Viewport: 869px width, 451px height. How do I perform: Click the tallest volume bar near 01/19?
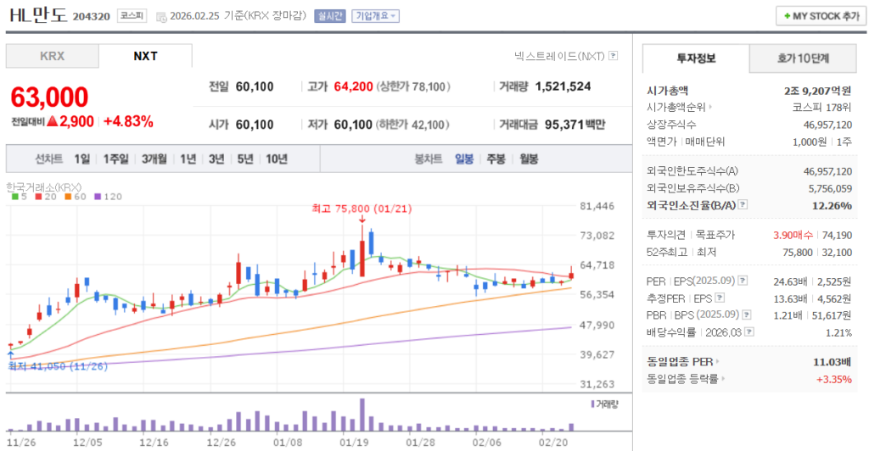(362, 414)
